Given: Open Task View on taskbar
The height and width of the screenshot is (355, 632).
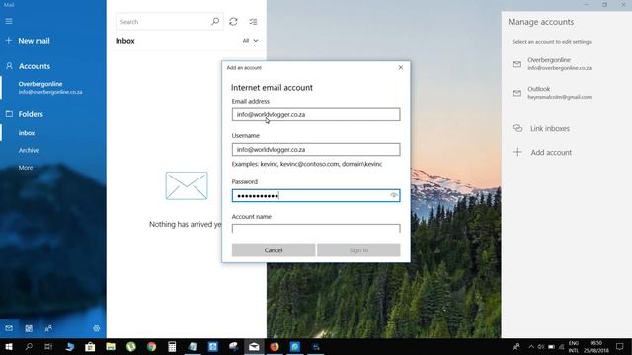Looking at the screenshot, I should 48,346.
